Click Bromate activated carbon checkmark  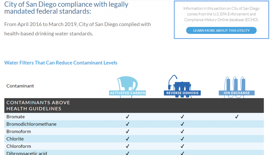(x=127, y=117)
